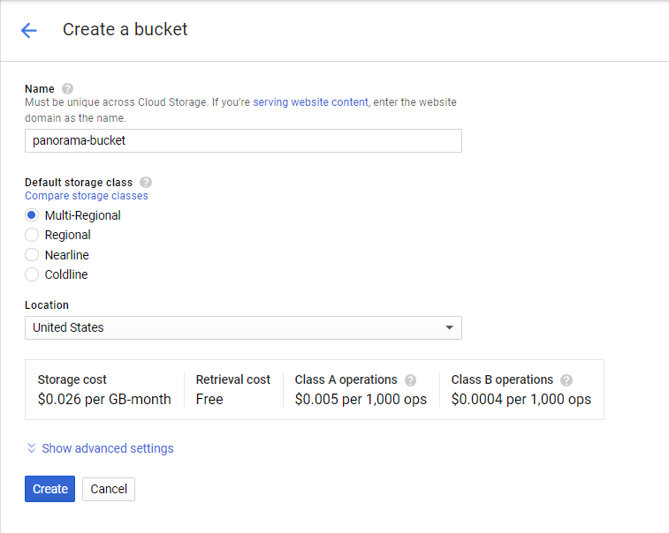Click the Create a bucket heading
Screen dimensions: 669x533
coord(125,30)
